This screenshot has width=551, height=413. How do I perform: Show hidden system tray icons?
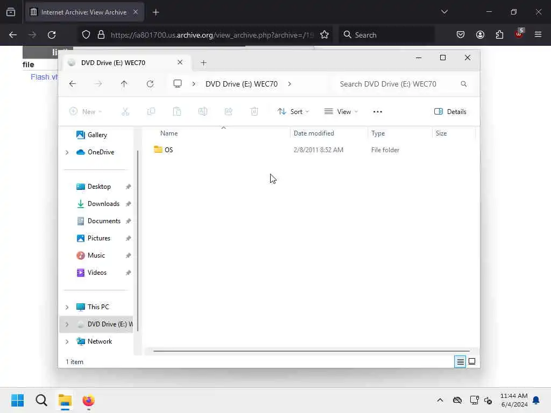[440, 400]
